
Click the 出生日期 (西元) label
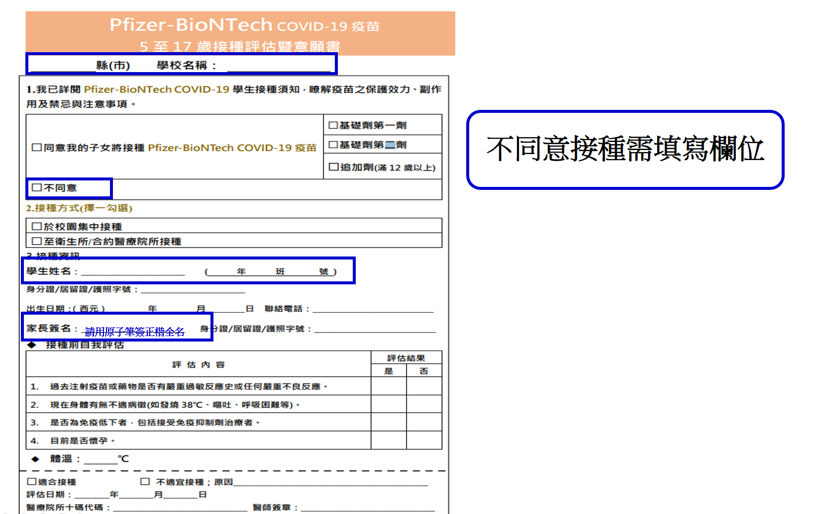(x=65, y=309)
